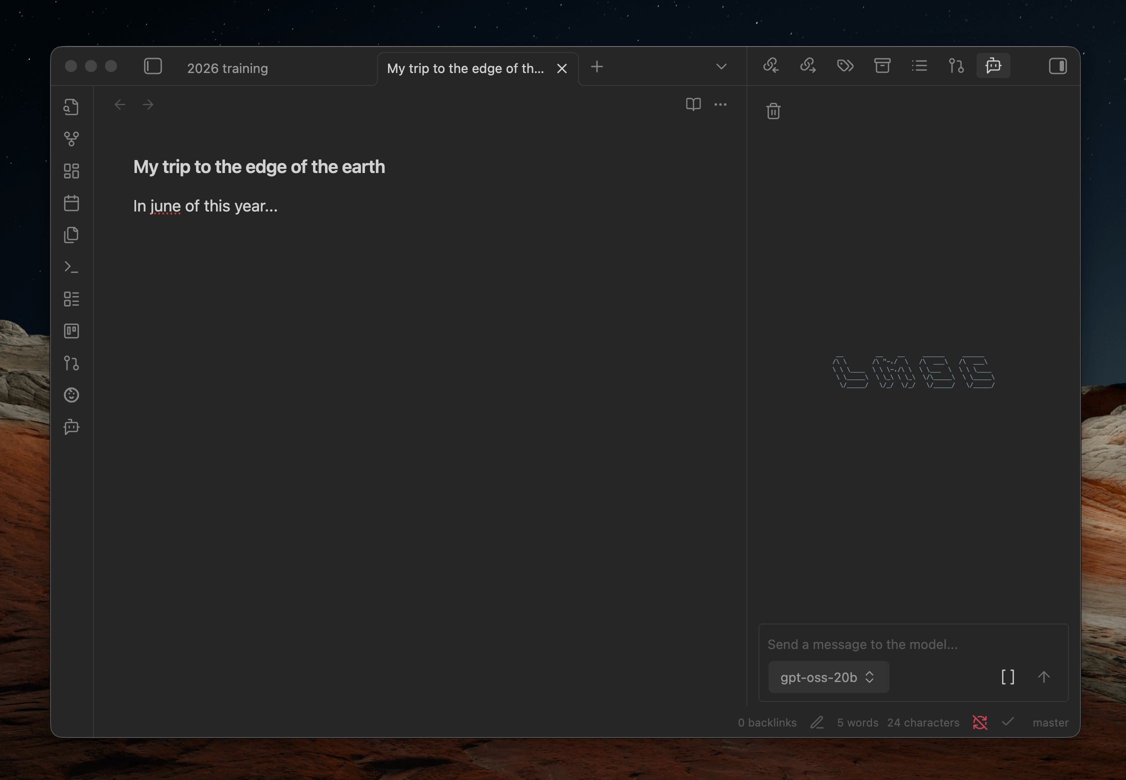This screenshot has width=1126, height=780.
Task: Expand the tab list chevron
Action: tap(721, 66)
